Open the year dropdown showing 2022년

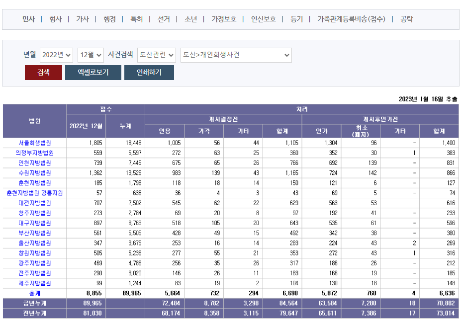(56, 55)
